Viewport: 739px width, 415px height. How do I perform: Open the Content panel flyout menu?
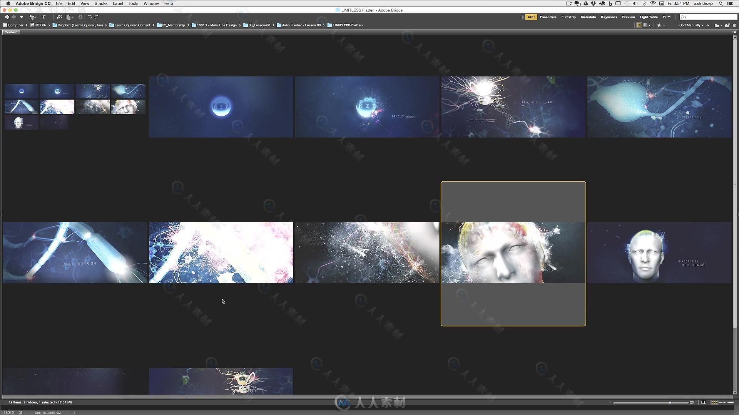click(x=734, y=32)
